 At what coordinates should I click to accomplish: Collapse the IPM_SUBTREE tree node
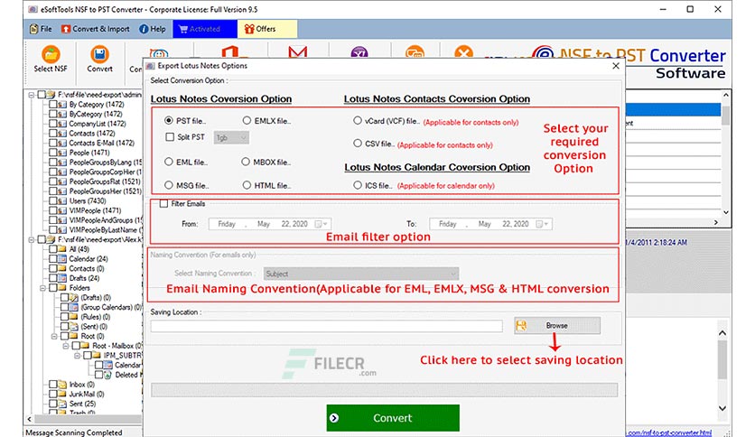[77, 355]
